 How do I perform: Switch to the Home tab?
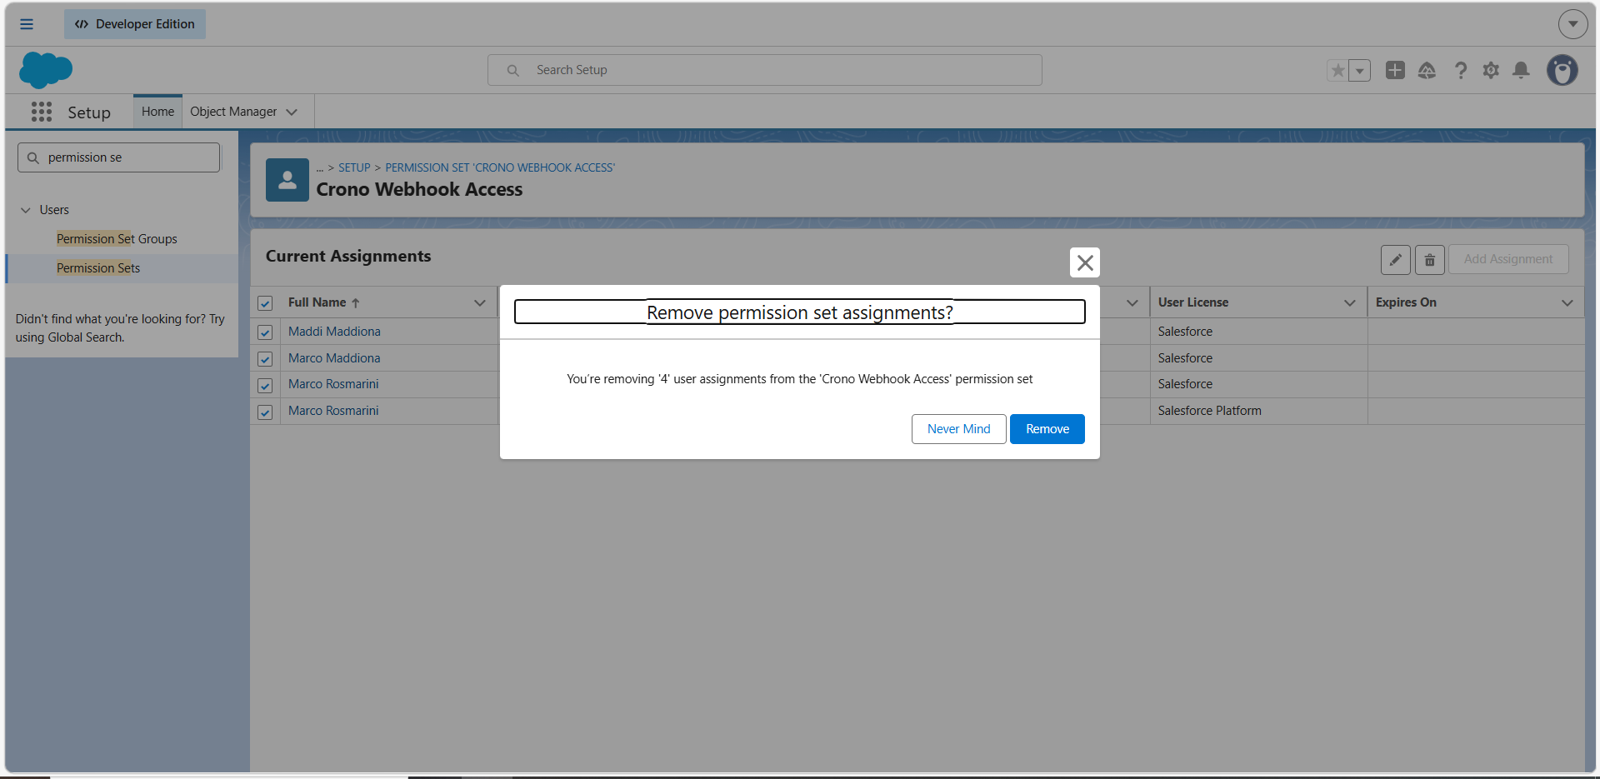158,112
